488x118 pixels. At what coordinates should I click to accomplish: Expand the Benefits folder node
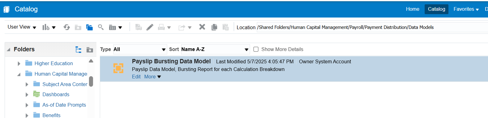tap(27, 116)
